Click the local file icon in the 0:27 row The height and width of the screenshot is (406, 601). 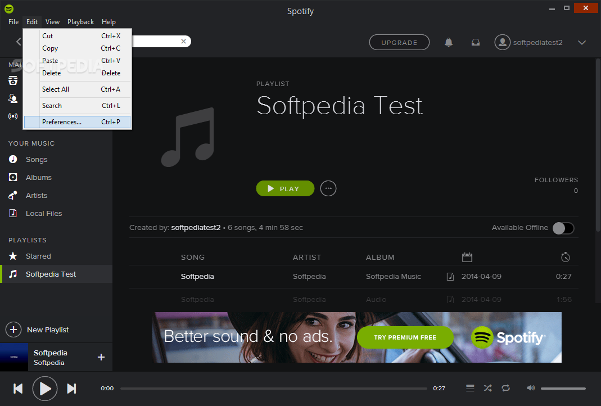(450, 277)
